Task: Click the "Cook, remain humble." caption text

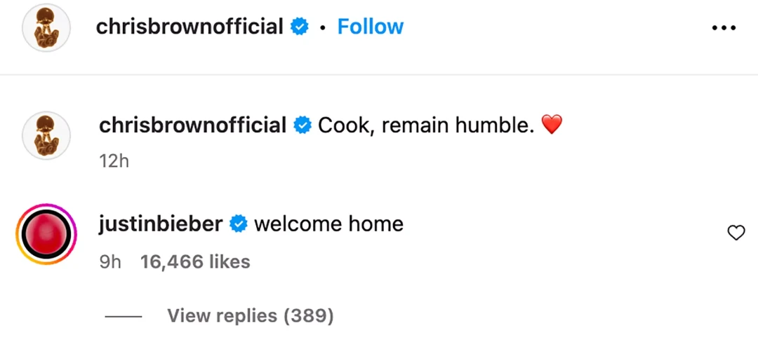Action: tap(426, 125)
